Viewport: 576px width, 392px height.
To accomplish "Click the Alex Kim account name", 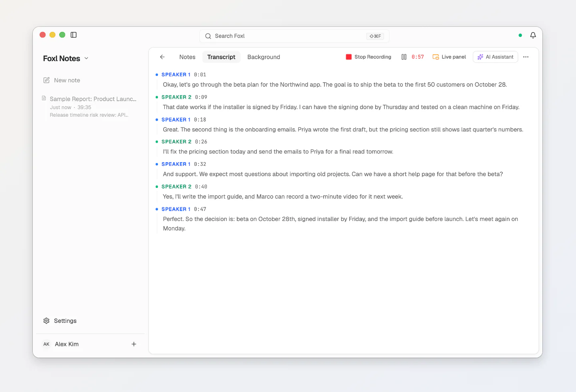I will pyautogui.click(x=67, y=344).
